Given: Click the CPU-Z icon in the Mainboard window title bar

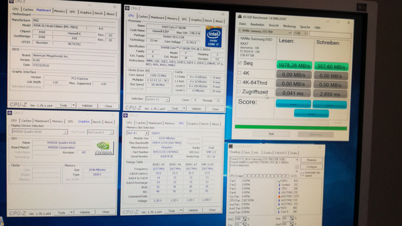Looking at the screenshot, I should click(x=11, y=1).
